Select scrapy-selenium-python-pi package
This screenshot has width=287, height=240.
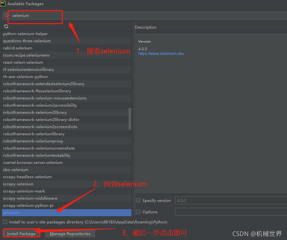pyautogui.click(x=67, y=206)
